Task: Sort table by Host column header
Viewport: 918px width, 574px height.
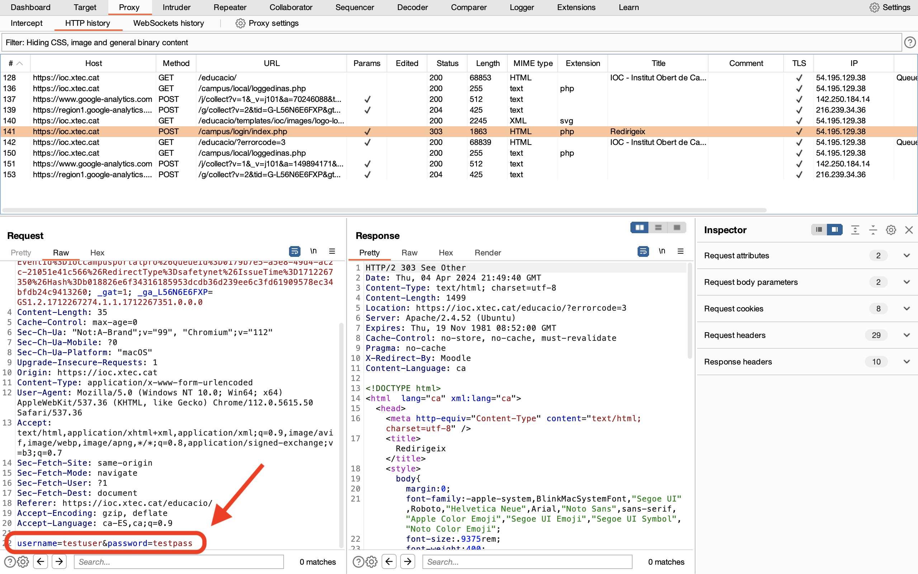Action: 93,63
